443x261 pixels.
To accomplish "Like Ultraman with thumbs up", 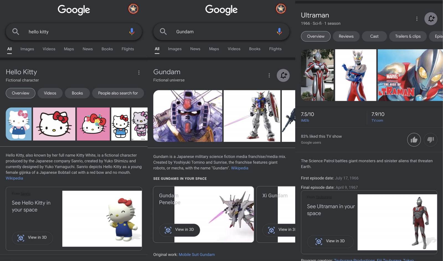I will click(x=414, y=139).
